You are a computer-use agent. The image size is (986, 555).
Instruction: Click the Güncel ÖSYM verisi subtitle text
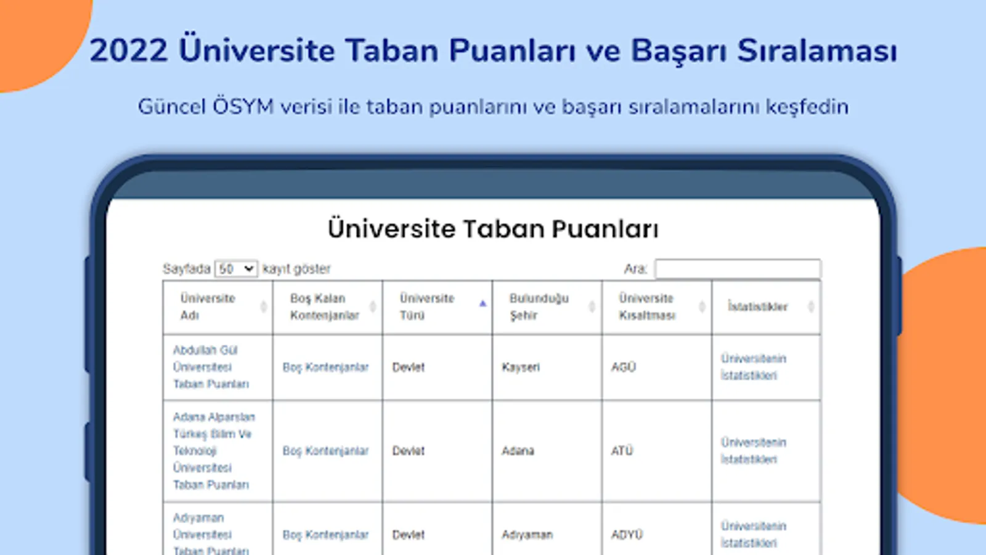click(493, 107)
